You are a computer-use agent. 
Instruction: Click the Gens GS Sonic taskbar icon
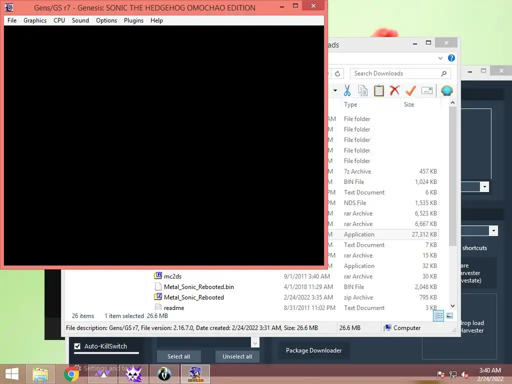(195, 374)
